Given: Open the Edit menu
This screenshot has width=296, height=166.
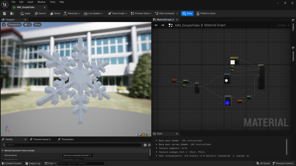Looking at the screenshot, I should pos(21,2).
